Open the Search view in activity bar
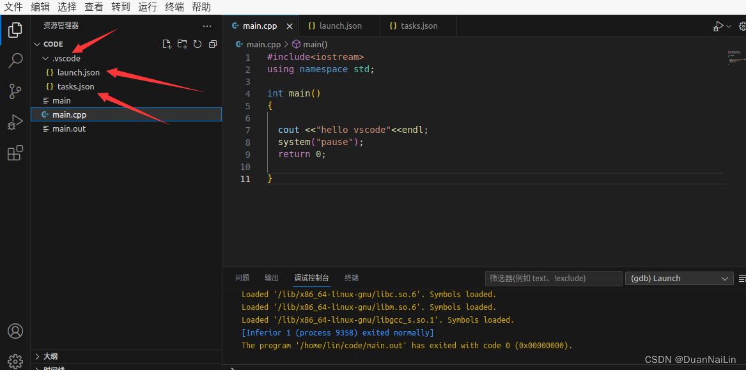The image size is (746, 370). click(x=15, y=61)
